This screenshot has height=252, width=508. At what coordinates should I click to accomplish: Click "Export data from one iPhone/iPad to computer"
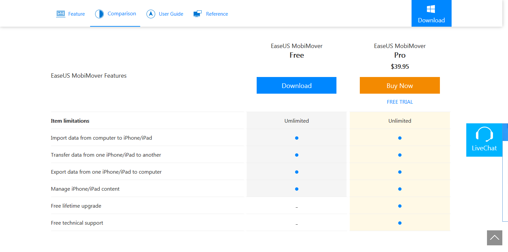tap(106, 172)
